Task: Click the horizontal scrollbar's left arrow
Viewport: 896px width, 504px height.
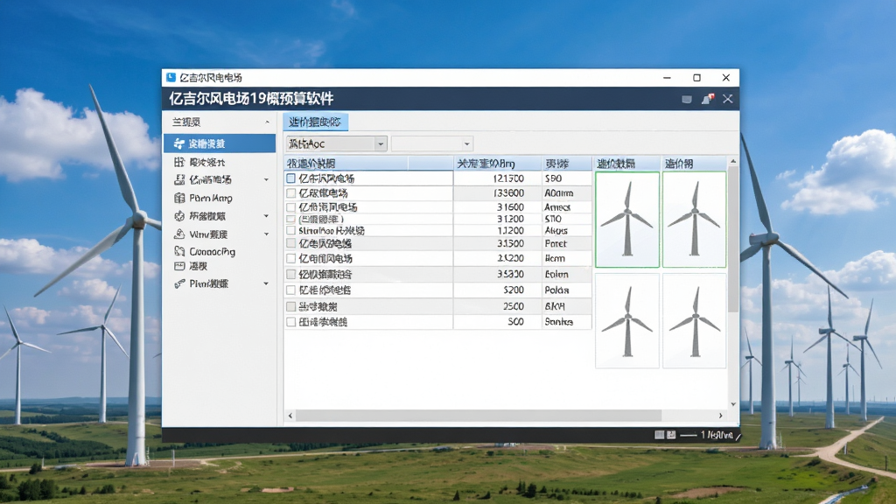Action: 290,416
